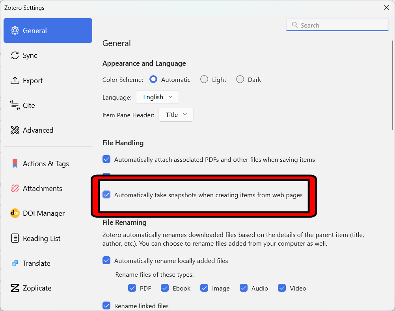This screenshot has height=311, width=395.
Task: Choose the Light color scheme option
Action: 204,80
